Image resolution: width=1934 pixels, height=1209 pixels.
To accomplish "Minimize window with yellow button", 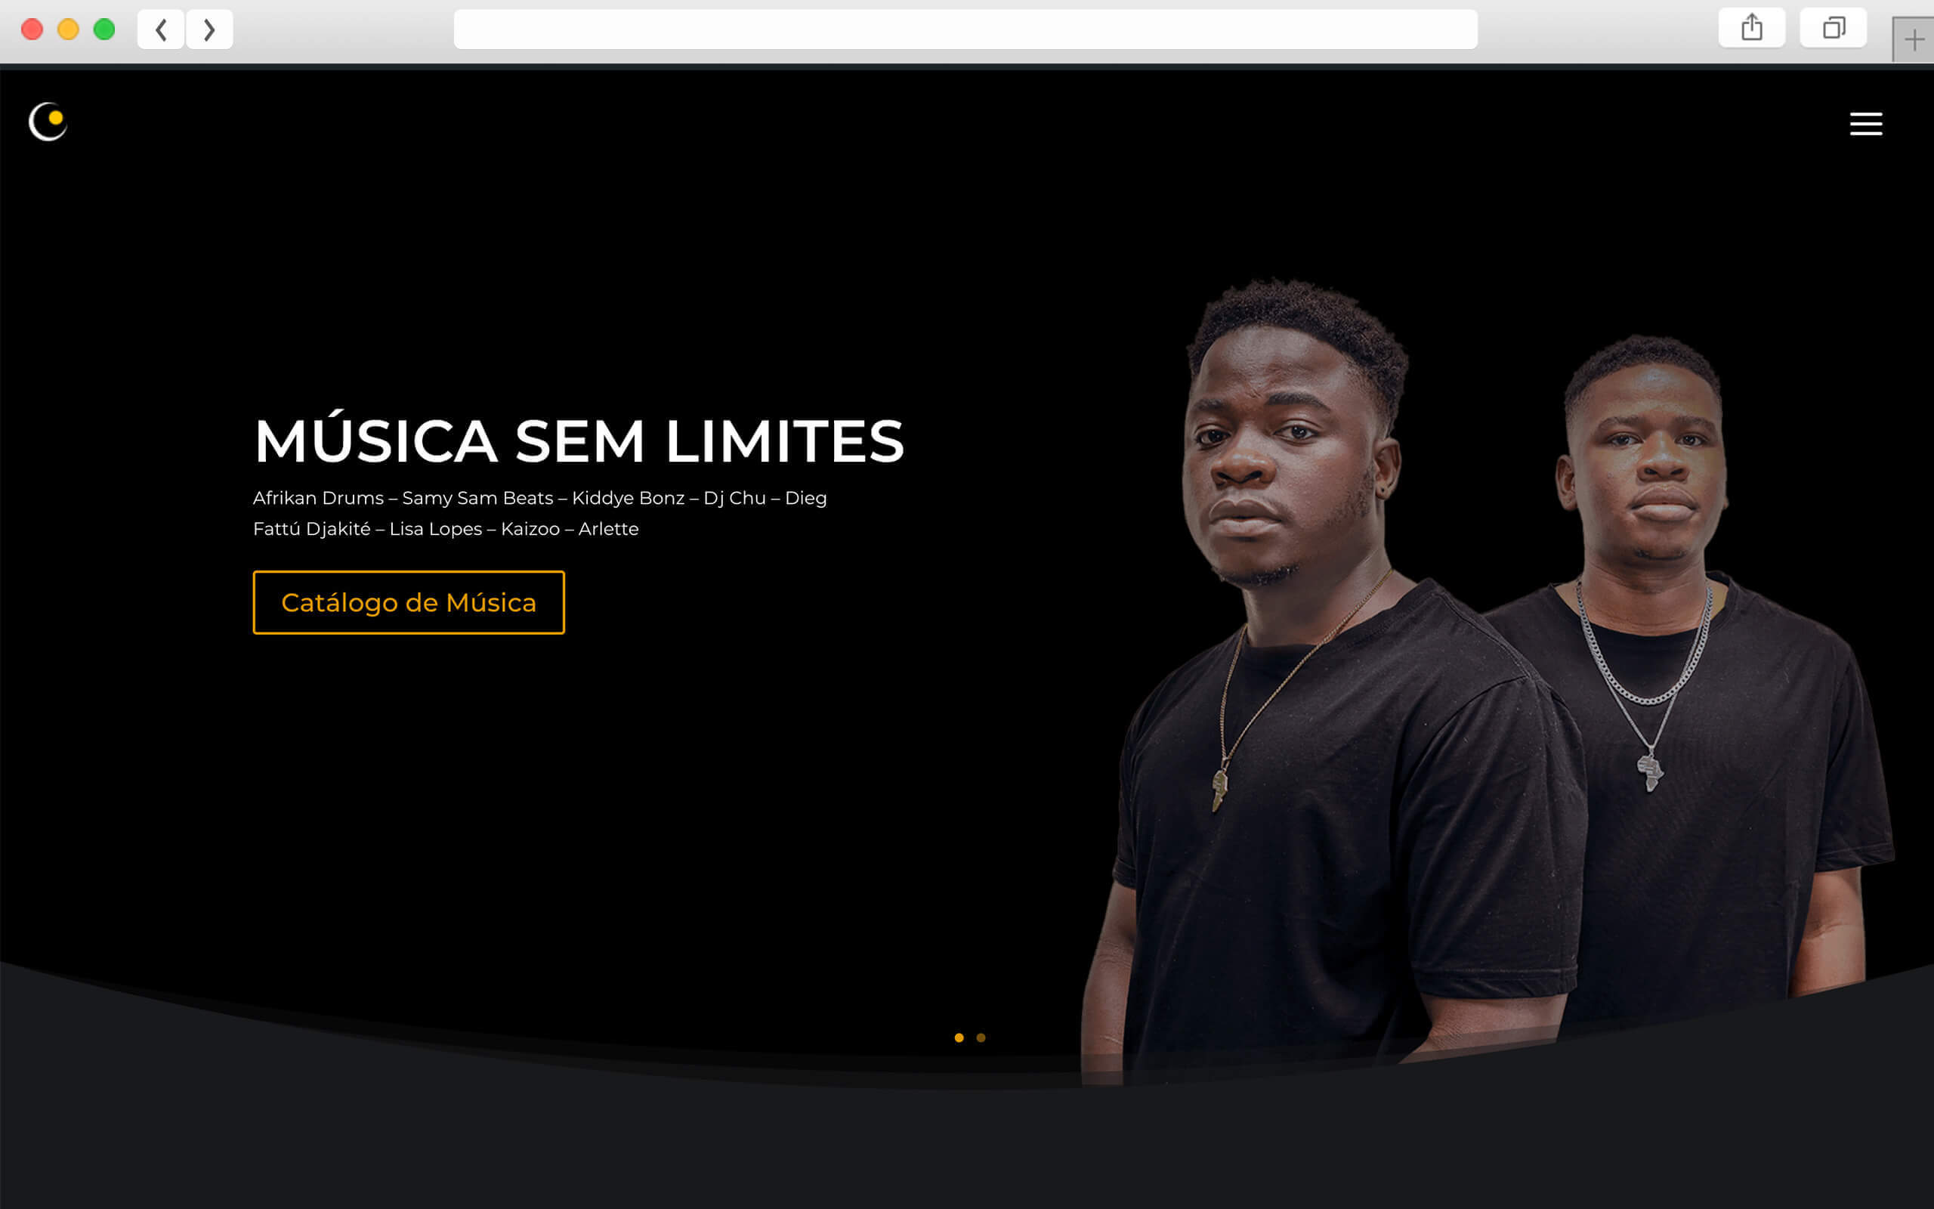I will (x=68, y=29).
